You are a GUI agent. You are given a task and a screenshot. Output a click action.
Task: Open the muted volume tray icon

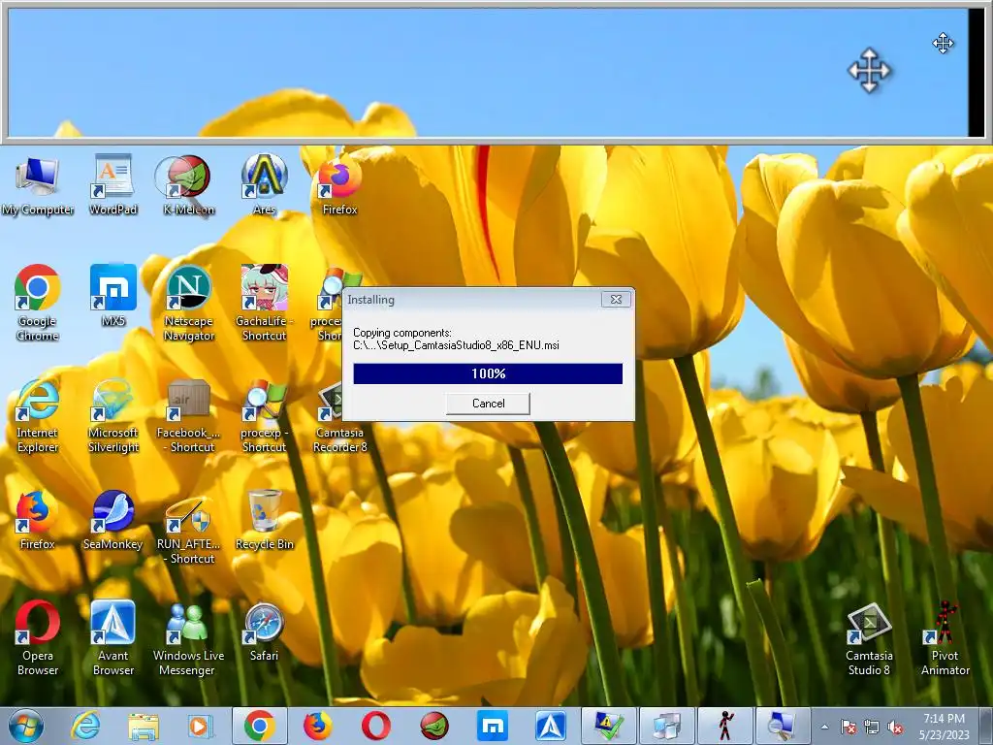point(895,728)
